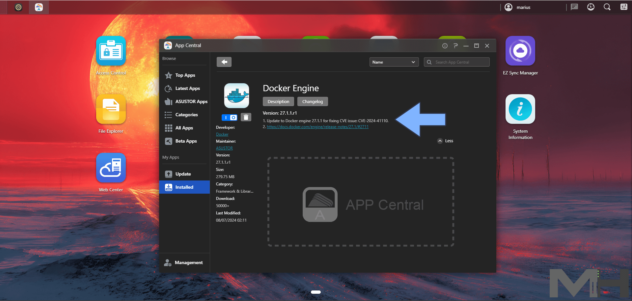Open Categories in sidebar
The width and height of the screenshot is (632, 301).
click(184, 115)
